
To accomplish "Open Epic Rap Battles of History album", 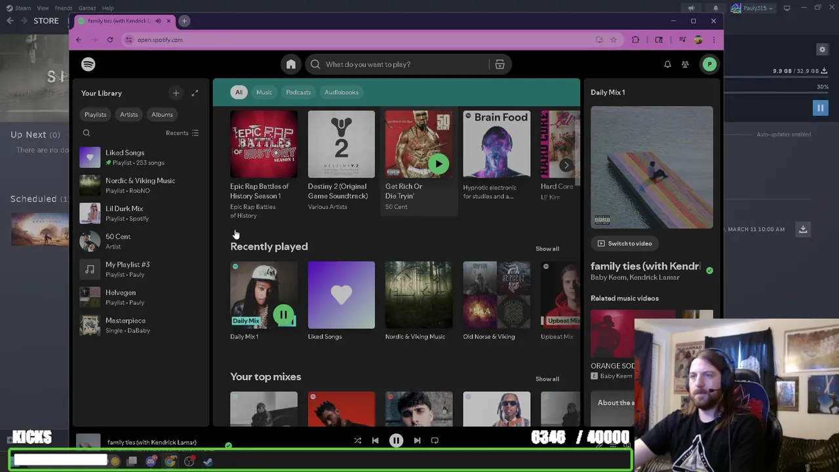I will click(x=263, y=164).
